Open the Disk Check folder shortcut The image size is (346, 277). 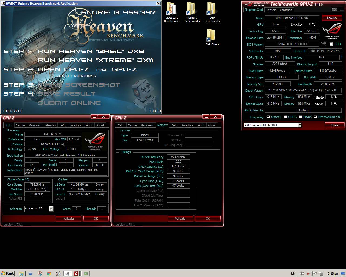212,38
